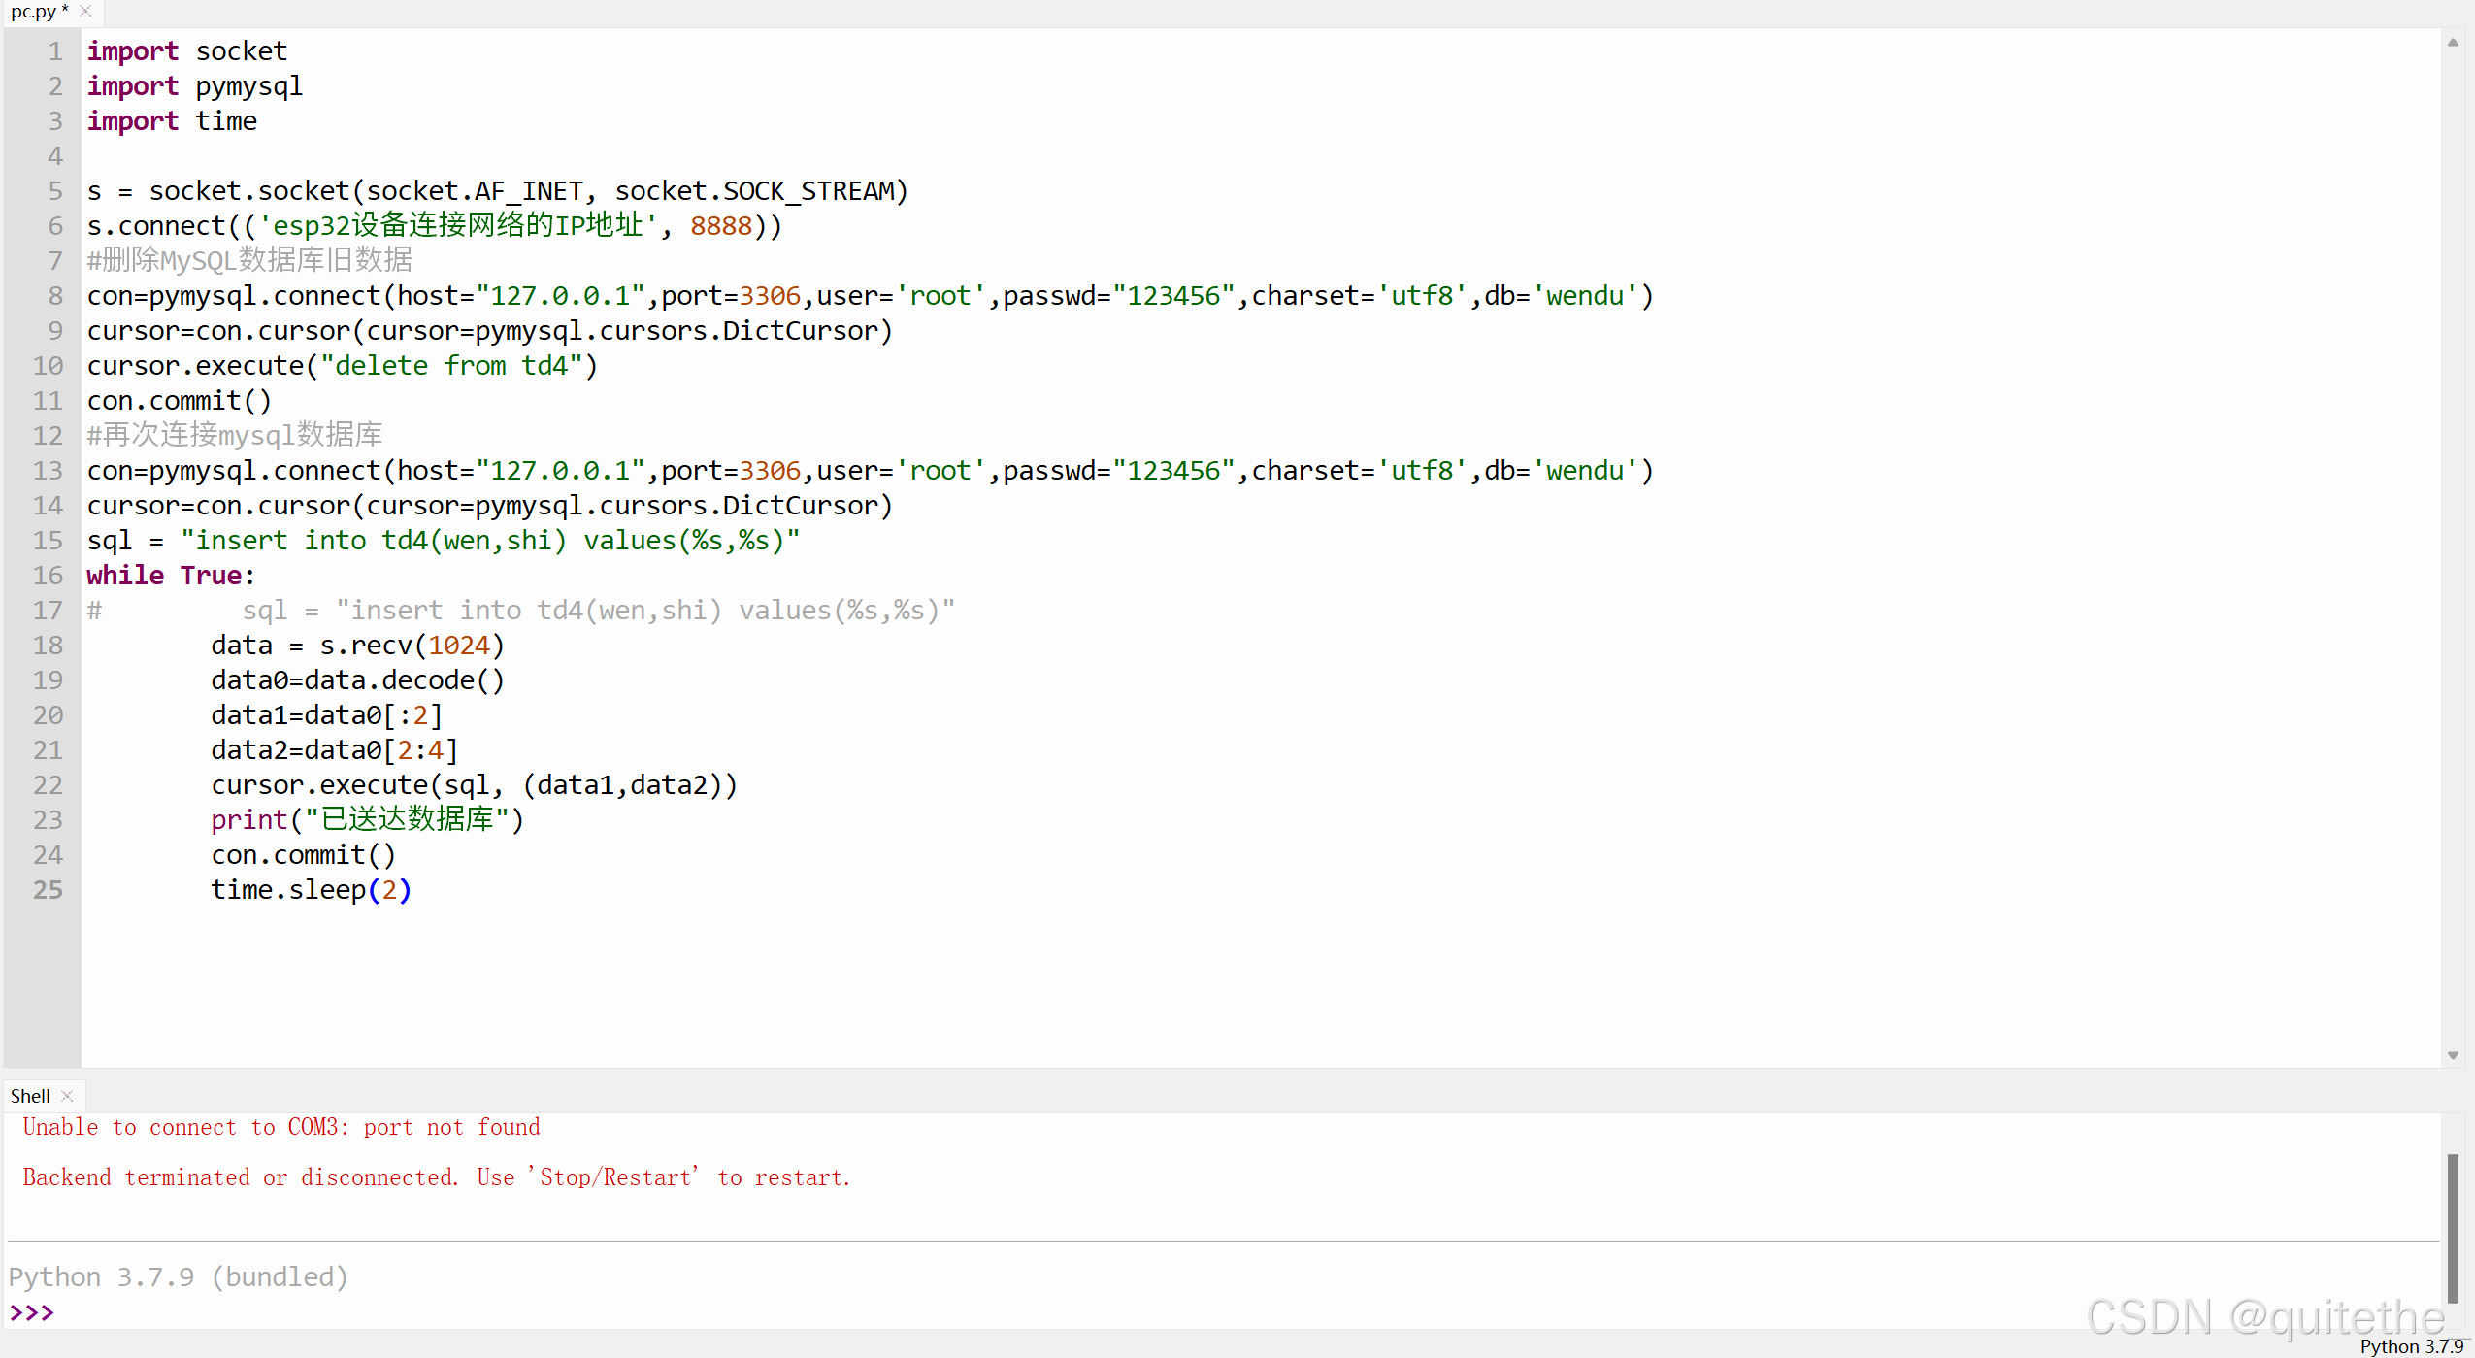
Task: Click editor scrollbar down arrow
Action: tap(2453, 1056)
